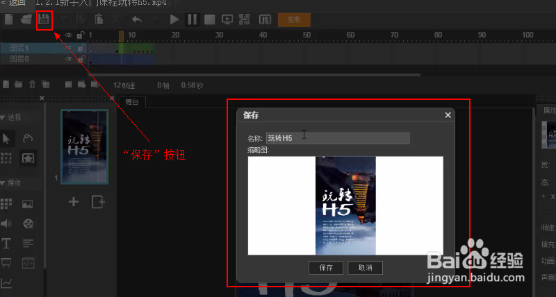Select the star frame tool
Image resolution: width=556 pixels, height=297 pixels.
(x=28, y=158)
